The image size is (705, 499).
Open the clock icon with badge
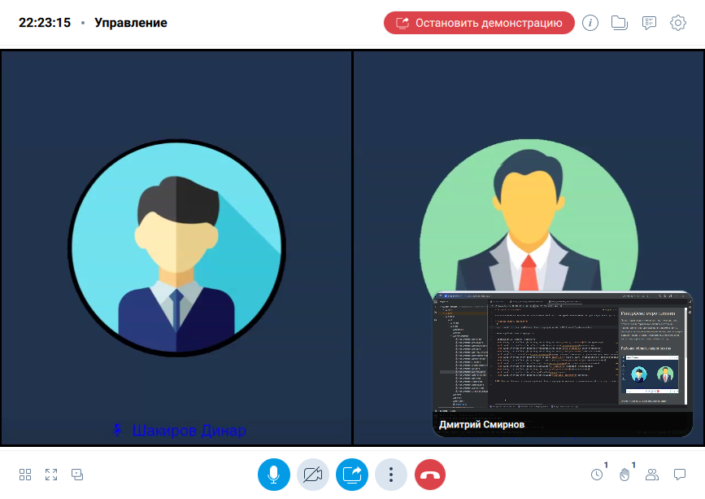(x=597, y=474)
